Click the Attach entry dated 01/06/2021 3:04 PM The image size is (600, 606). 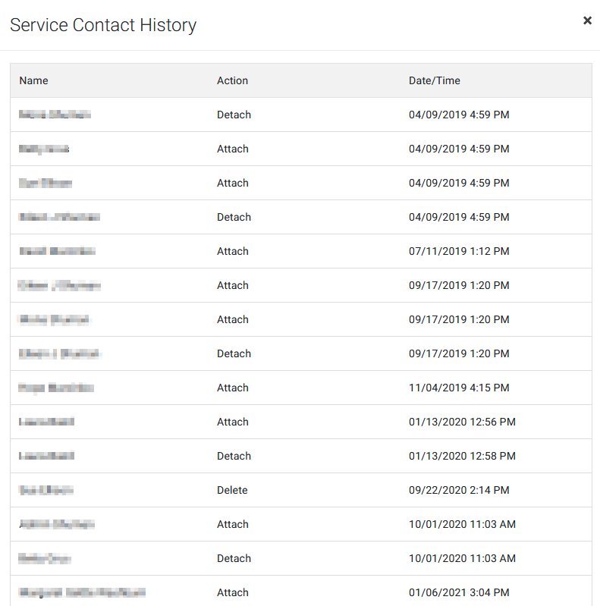301,592
